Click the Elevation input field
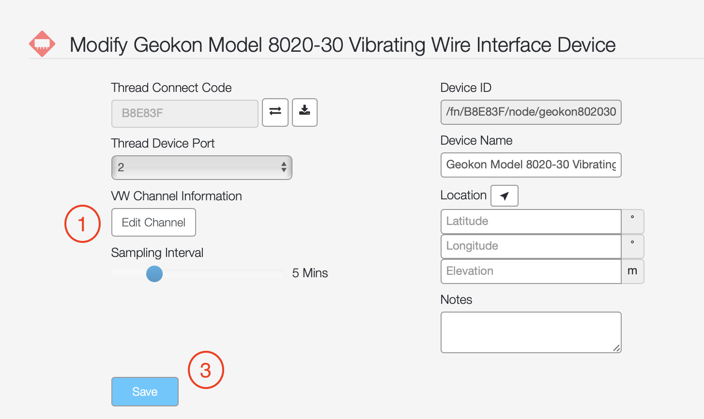 pyautogui.click(x=531, y=271)
